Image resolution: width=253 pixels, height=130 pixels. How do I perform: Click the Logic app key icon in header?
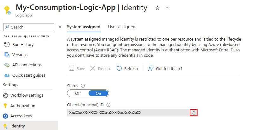click(x=7, y=10)
